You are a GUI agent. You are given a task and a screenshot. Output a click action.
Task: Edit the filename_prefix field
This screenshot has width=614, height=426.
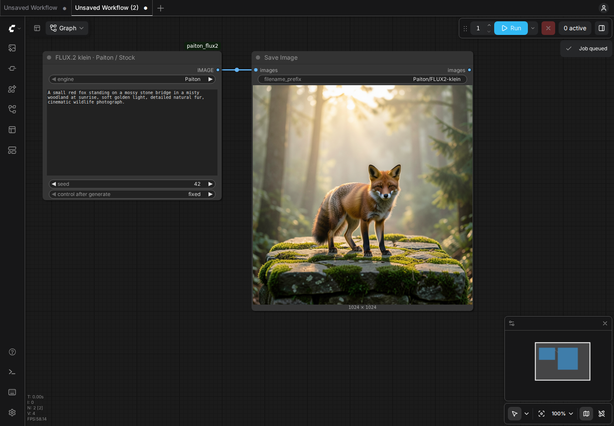click(x=362, y=79)
